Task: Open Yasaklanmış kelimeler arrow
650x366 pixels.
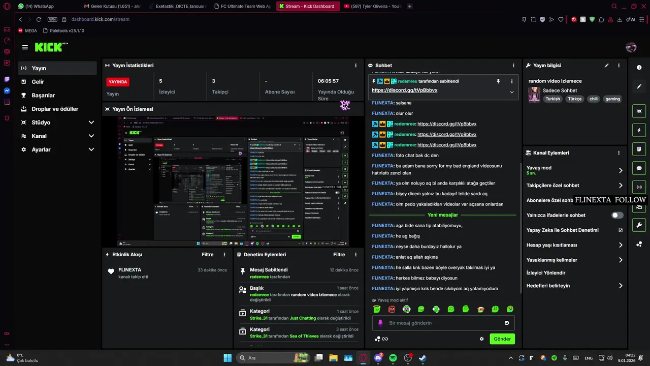Action: pyautogui.click(x=620, y=260)
